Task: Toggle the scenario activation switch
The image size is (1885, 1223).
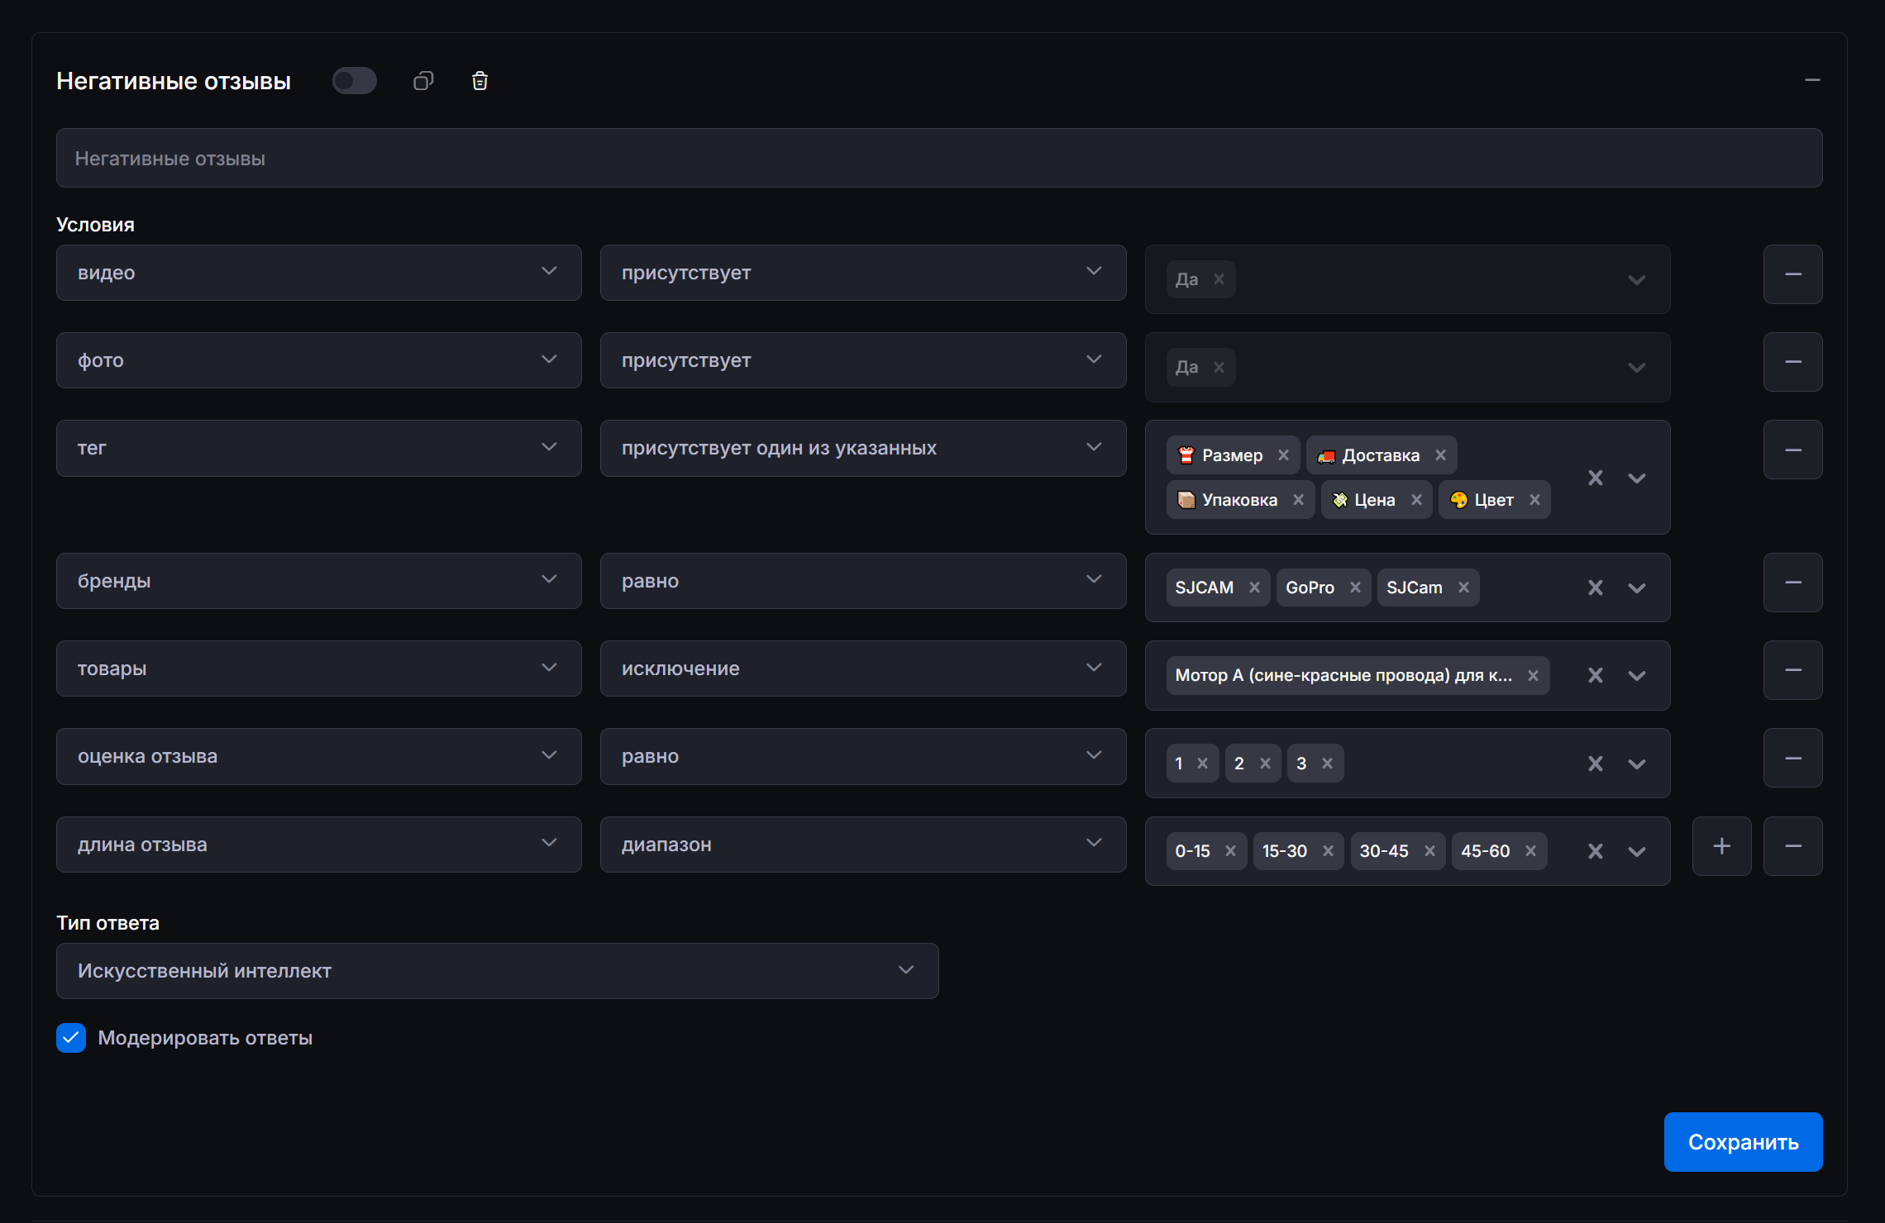Action: (x=355, y=80)
